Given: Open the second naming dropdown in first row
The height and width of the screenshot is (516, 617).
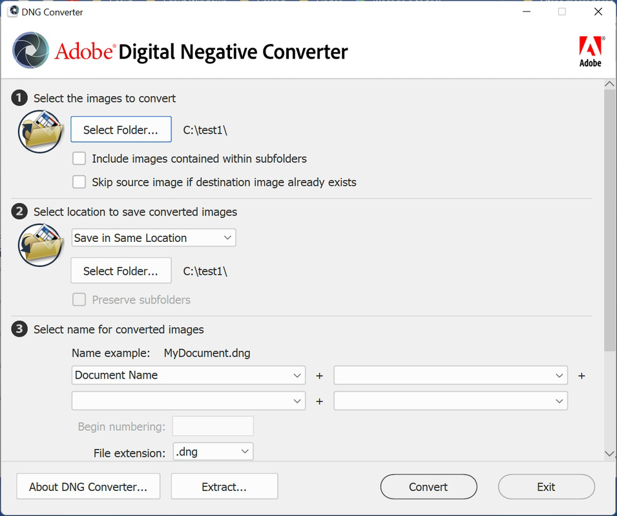Looking at the screenshot, I should coord(450,375).
